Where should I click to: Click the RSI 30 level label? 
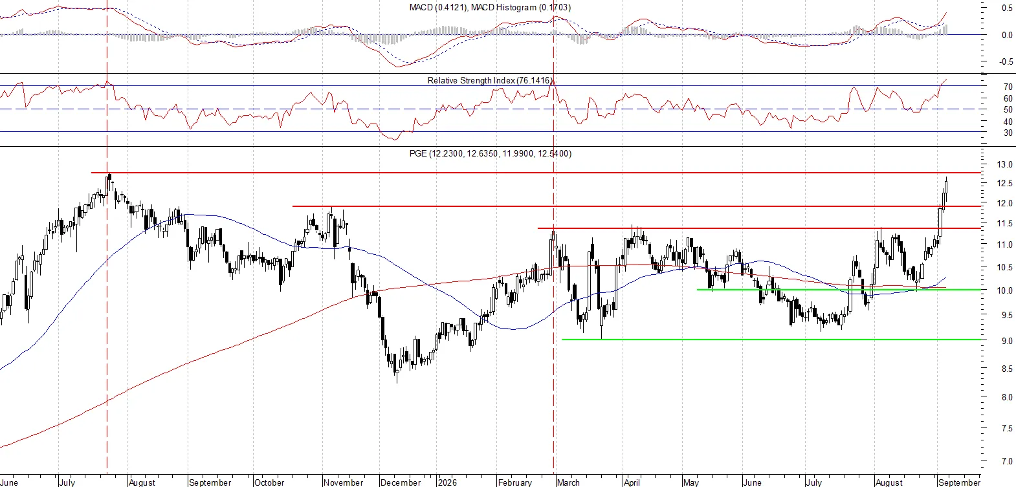click(x=1008, y=133)
